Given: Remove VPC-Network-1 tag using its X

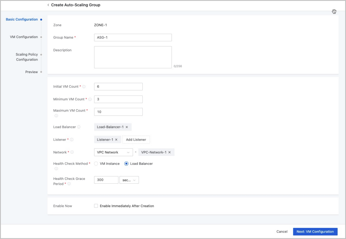Looking at the screenshot, I should point(170,152).
